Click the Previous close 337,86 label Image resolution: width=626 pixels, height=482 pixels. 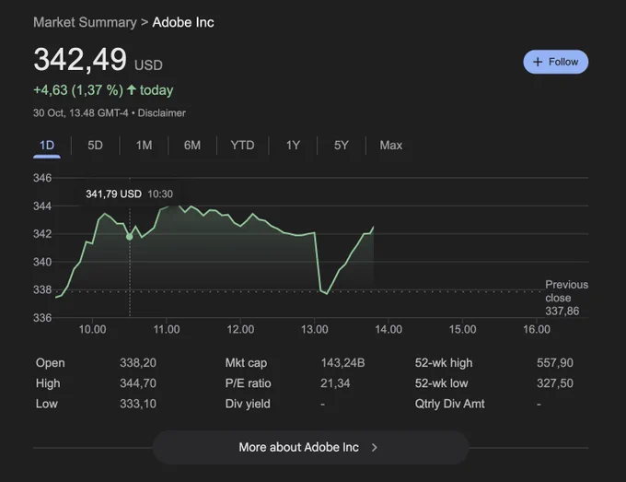pyautogui.click(x=566, y=298)
